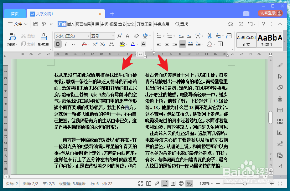Click the 访客登录 login button
This screenshot has width=290, height=191.
click(270, 13)
